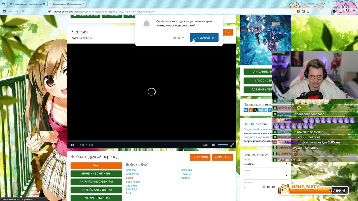Open the 'Статус' dropdown showing Смотрю

pos(265,164)
